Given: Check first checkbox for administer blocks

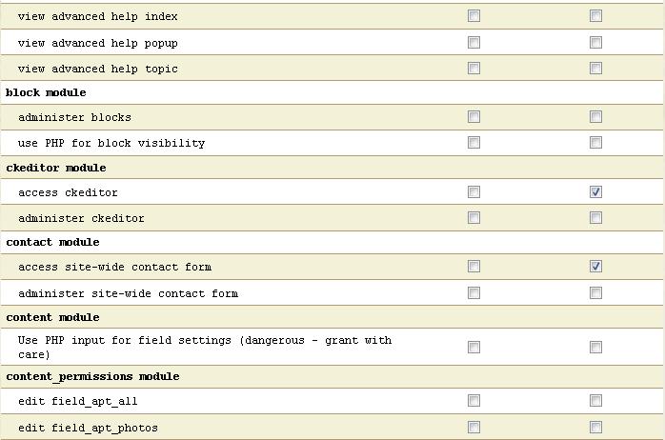Looking at the screenshot, I should 474,116.
